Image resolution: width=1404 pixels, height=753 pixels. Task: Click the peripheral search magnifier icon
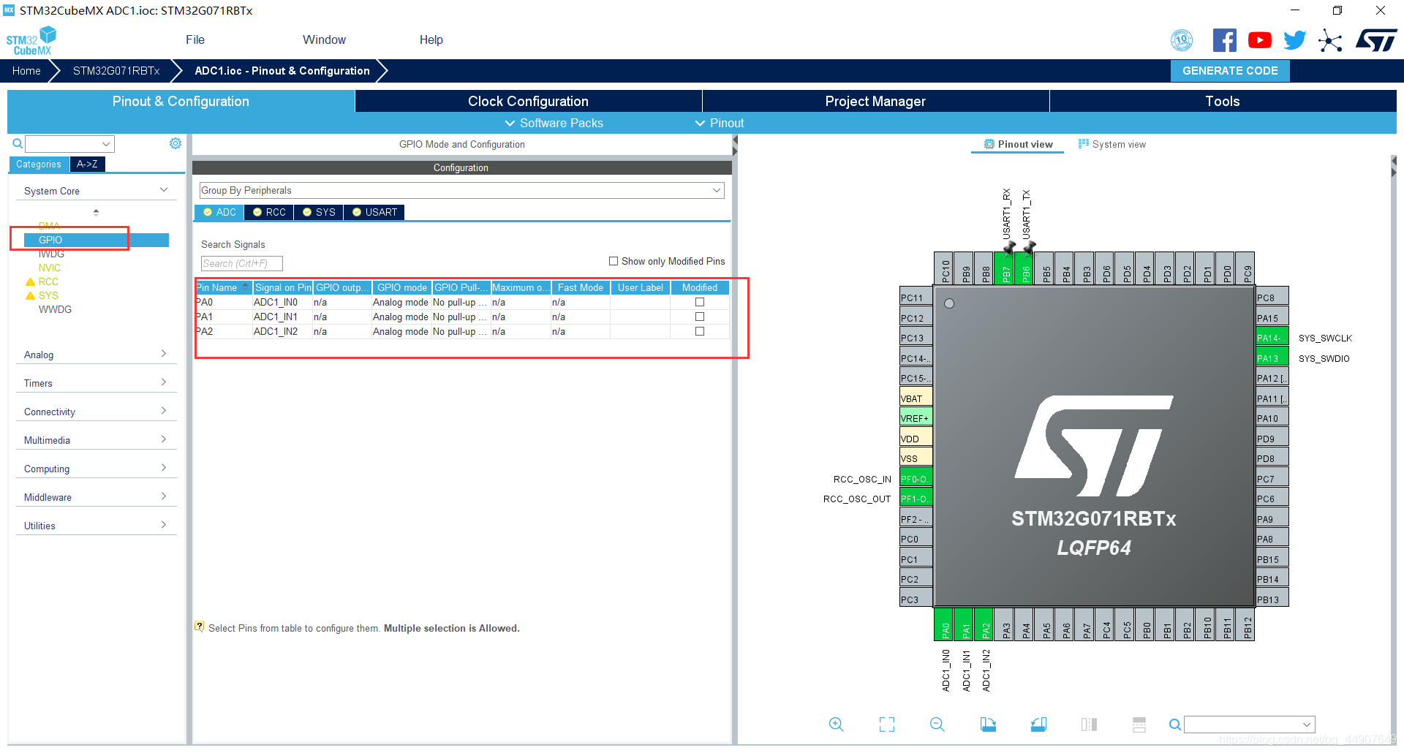(x=18, y=143)
